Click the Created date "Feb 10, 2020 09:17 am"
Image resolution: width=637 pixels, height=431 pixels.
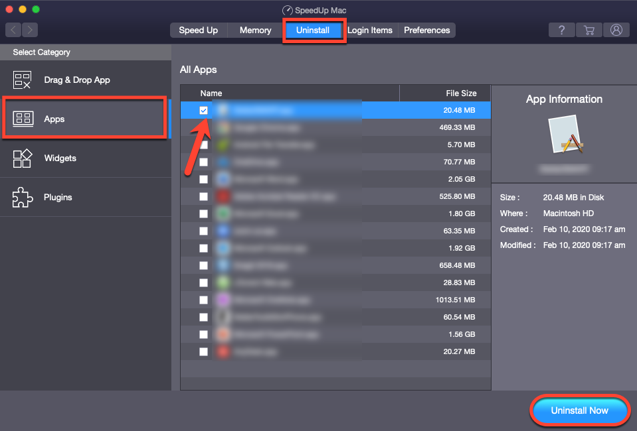point(584,229)
